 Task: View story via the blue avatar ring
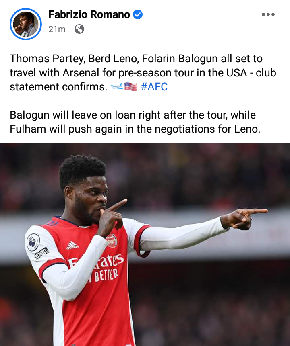pyautogui.click(x=26, y=24)
